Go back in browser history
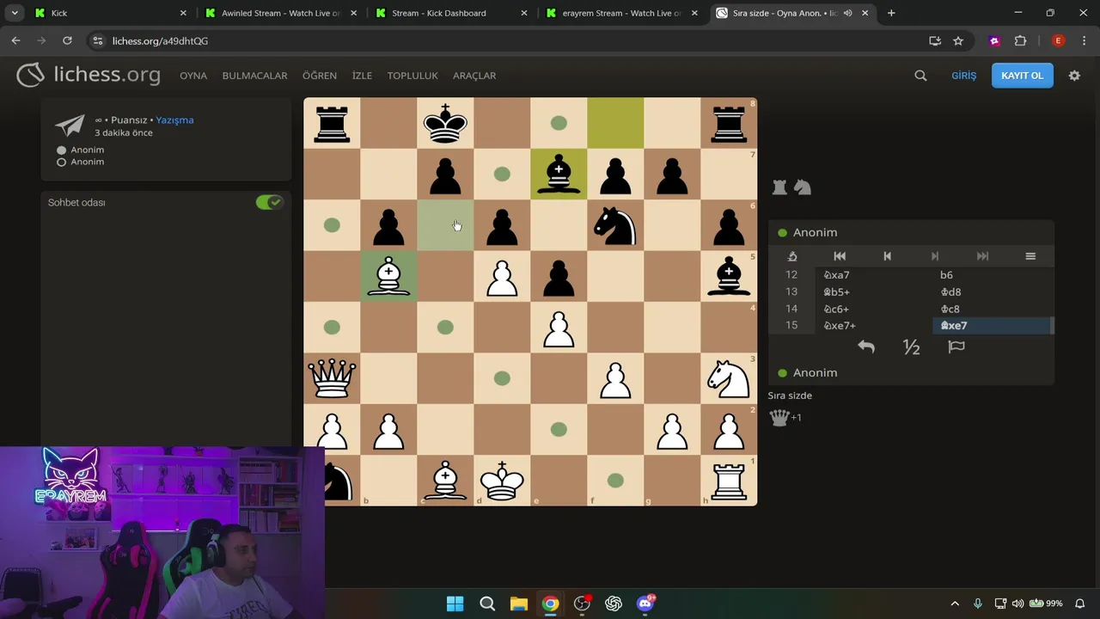 [x=15, y=40]
